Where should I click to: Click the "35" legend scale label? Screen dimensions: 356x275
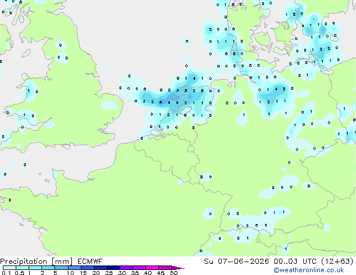(x=135, y=273)
